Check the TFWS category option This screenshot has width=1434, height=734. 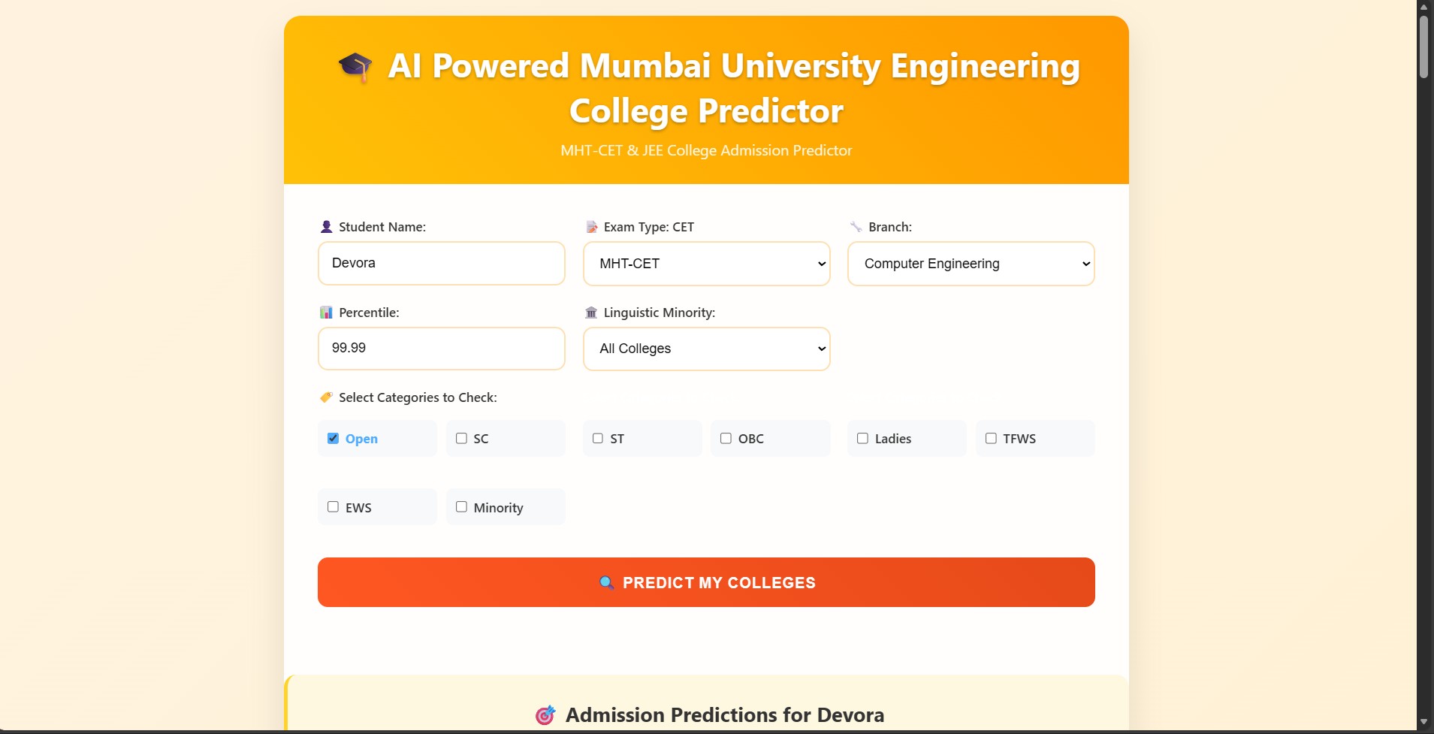click(990, 438)
